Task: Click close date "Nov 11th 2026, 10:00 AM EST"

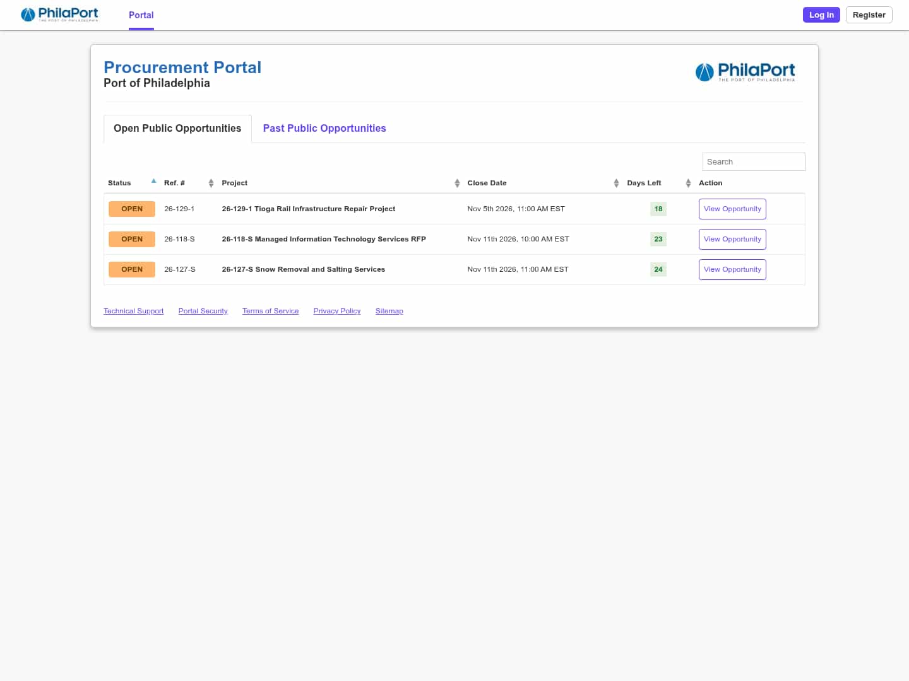Action: pos(518,239)
